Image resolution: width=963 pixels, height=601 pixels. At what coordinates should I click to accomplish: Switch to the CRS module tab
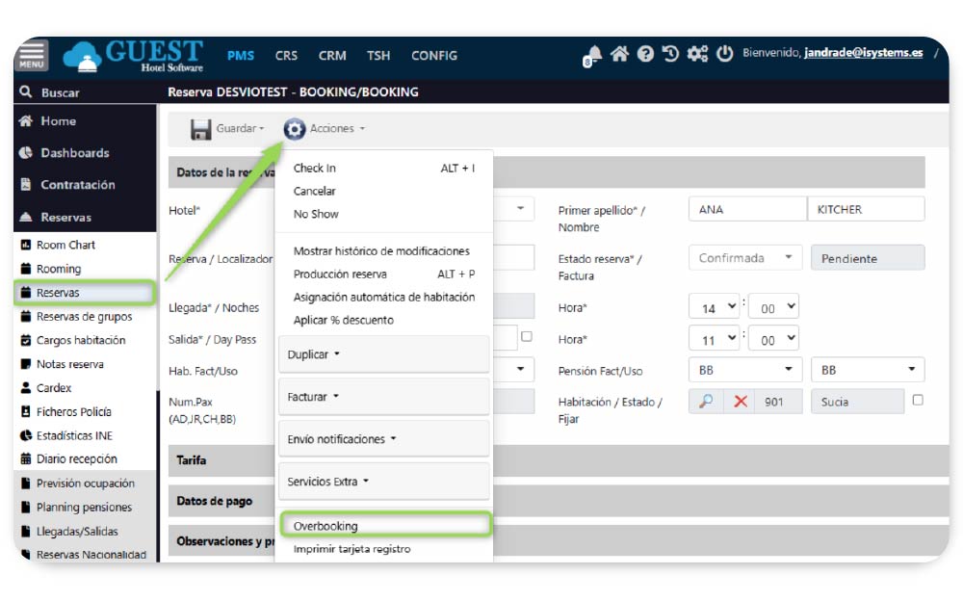click(286, 56)
